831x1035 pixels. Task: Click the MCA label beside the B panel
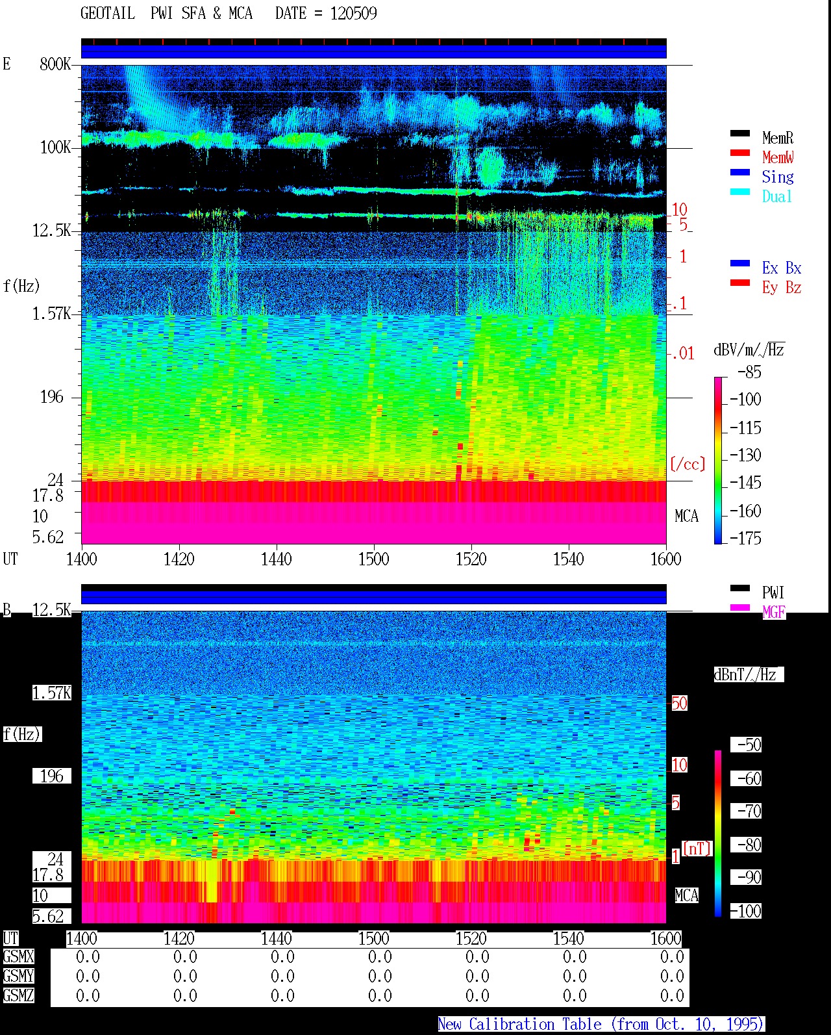tap(687, 896)
